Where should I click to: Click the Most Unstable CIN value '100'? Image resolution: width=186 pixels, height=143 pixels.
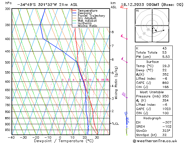pyautogui.click(x=166, y=113)
